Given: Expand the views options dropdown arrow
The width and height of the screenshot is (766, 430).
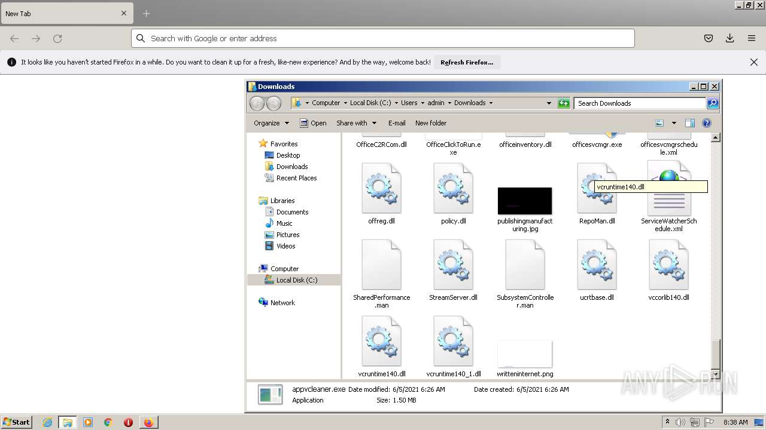Looking at the screenshot, I should [674, 123].
